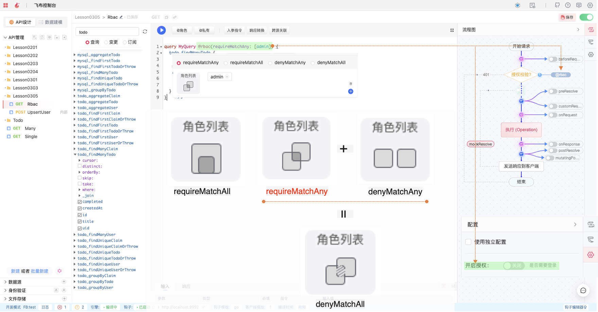Image resolution: width=598 pixels, height=312 pixels.
Task: Expand the 数据源 section
Action: pos(5,282)
